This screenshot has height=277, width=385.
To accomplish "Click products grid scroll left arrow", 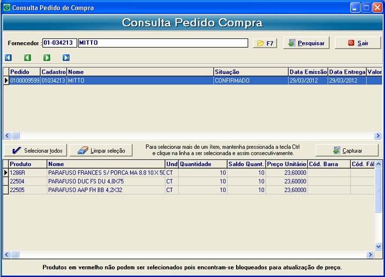I will [7, 255].
